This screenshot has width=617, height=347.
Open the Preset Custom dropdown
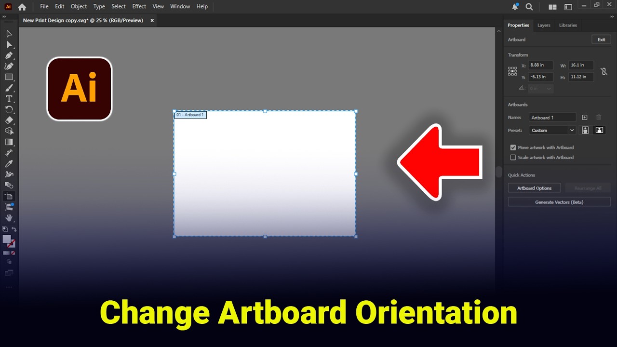[552, 130]
